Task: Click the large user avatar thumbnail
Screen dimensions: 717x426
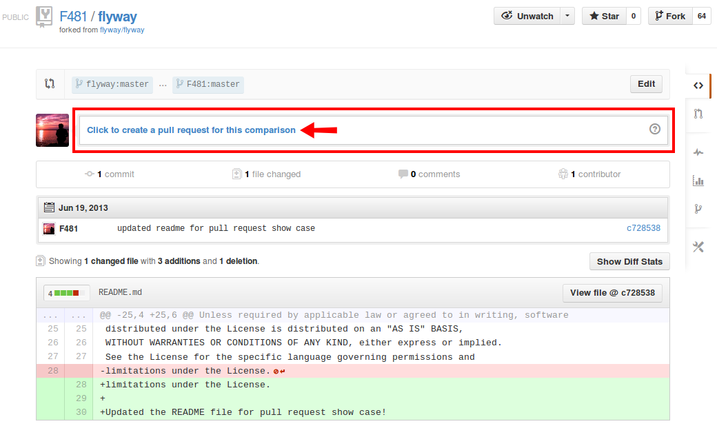Action: click(52, 130)
